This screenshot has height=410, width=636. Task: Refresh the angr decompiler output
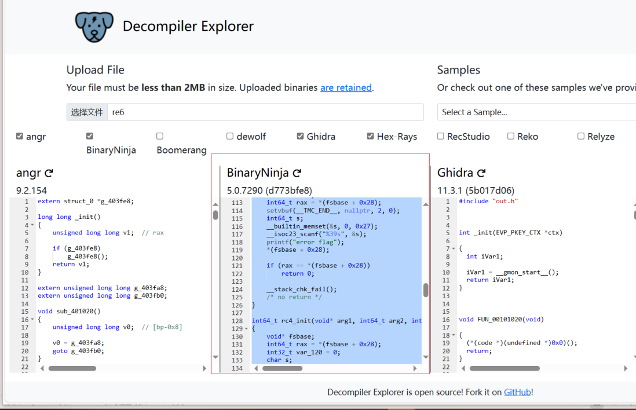tap(49, 173)
